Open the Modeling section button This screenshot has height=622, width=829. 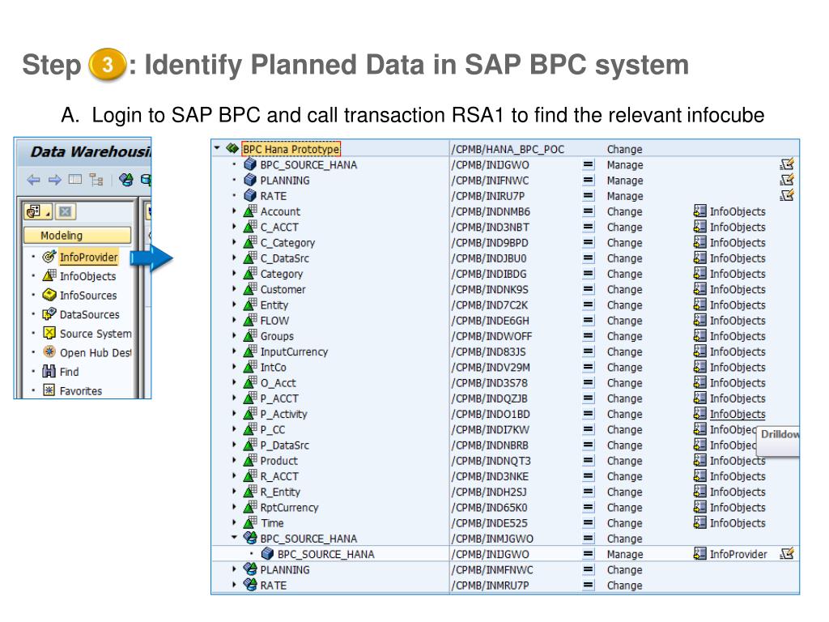coord(77,236)
